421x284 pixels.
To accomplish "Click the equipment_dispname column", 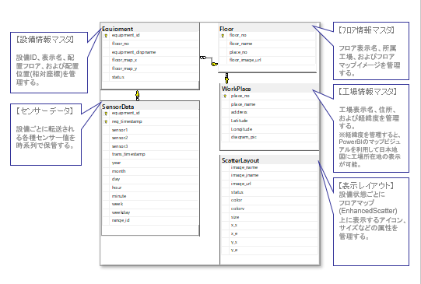I will 134,52.
